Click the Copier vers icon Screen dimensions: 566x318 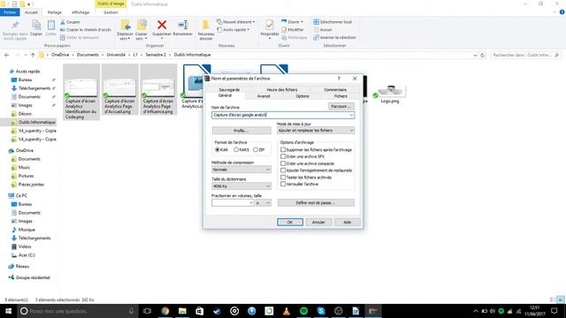(141, 25)
